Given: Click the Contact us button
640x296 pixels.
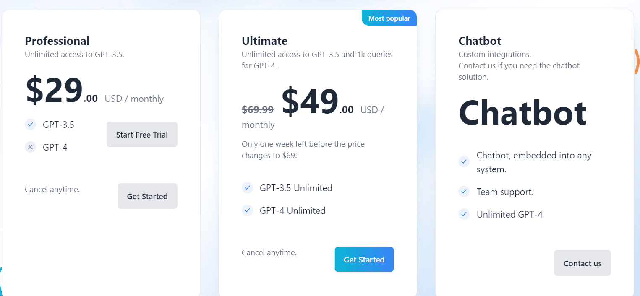Looking at the screenshot, I should click(x=582, y=263).
